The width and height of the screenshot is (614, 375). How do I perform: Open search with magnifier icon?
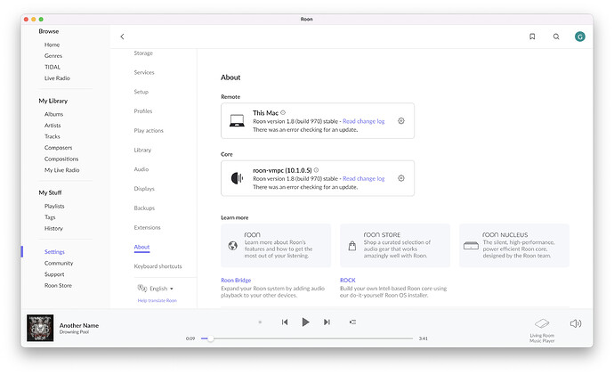click(556, 37)
